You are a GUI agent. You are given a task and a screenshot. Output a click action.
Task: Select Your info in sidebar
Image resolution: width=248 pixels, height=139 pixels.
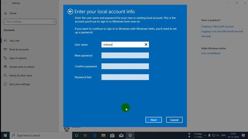(14, 41)
